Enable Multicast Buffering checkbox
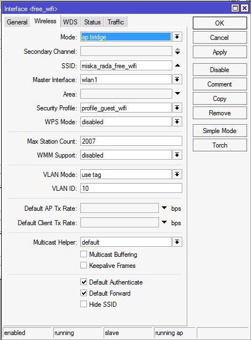 [x=84, y=254]
